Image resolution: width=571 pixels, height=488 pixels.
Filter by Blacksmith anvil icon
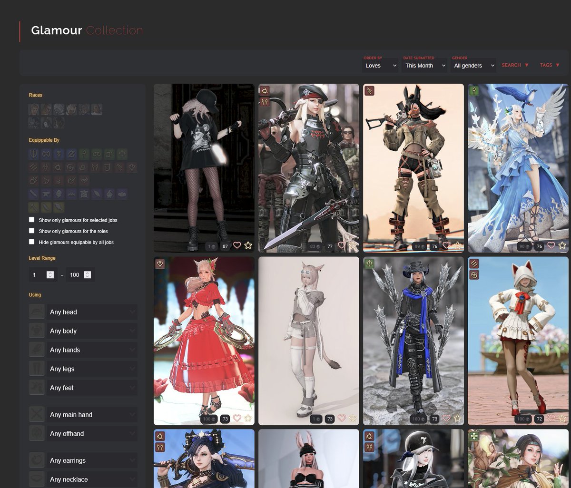46,194
